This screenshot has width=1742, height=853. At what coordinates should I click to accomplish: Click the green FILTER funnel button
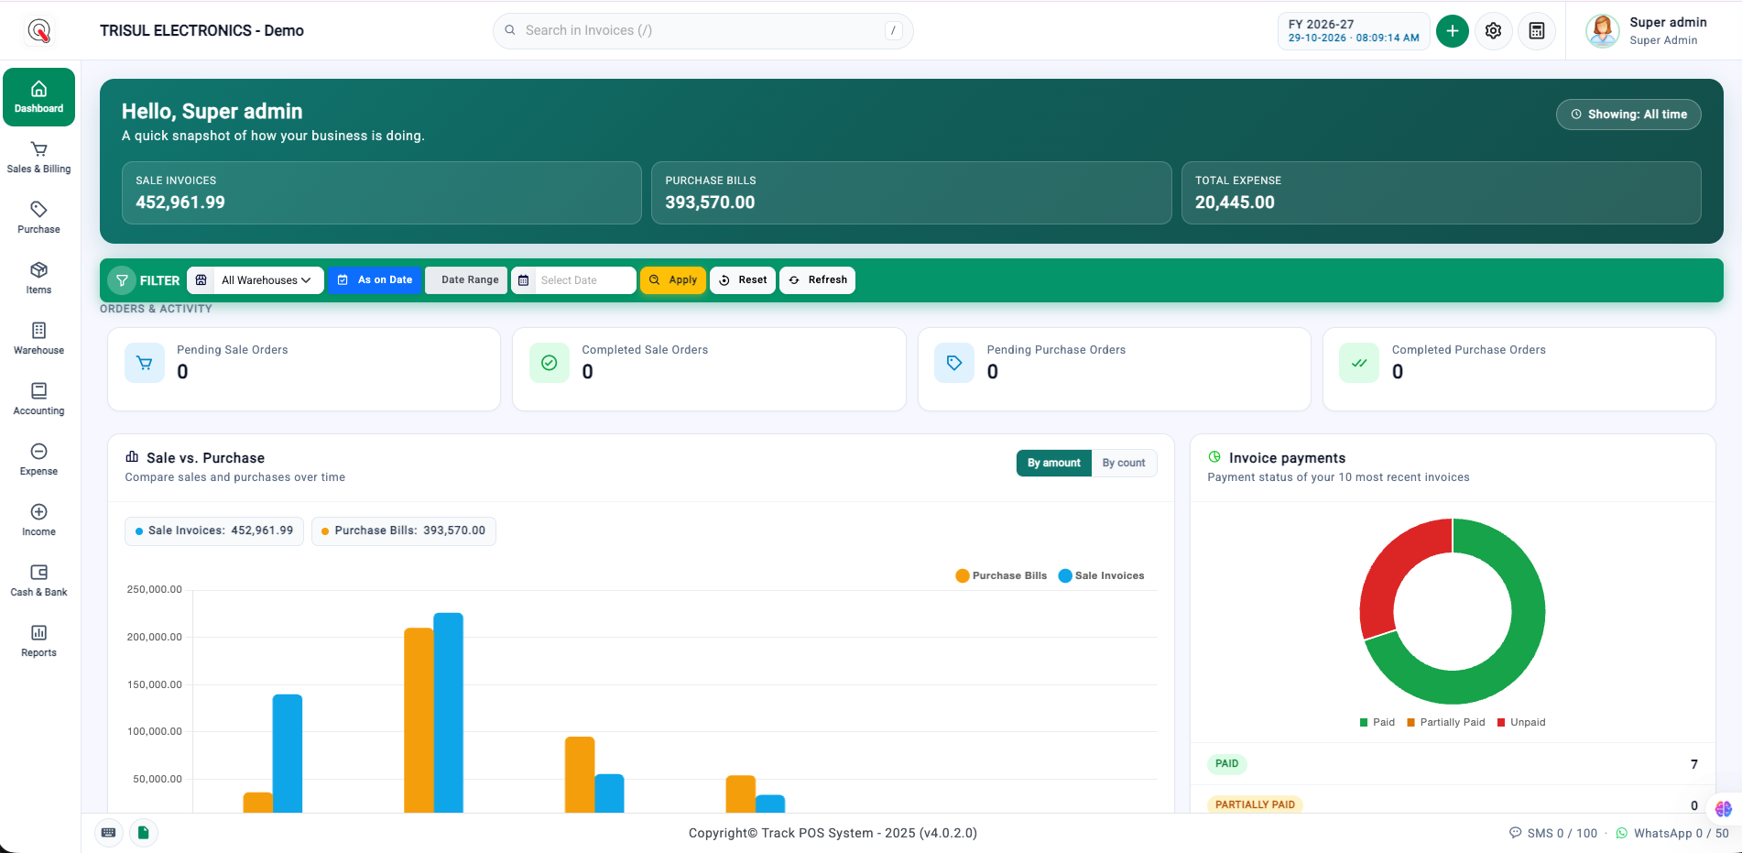[x=122, y=280]
